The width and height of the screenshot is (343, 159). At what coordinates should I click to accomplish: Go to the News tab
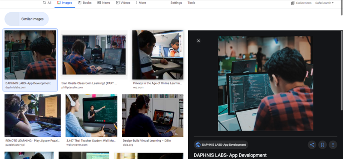[x=104, y=3]
